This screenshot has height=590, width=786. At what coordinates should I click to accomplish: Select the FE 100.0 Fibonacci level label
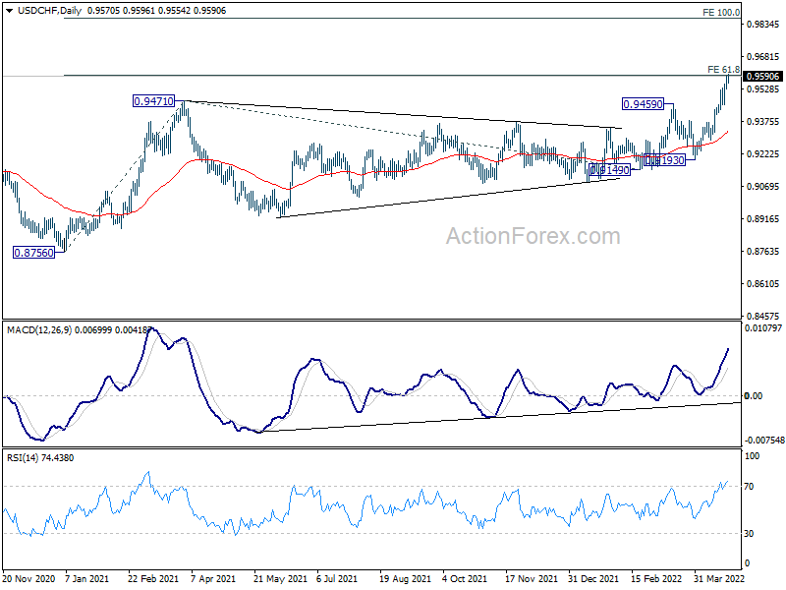pyautogui.click(x=721, y=13)
